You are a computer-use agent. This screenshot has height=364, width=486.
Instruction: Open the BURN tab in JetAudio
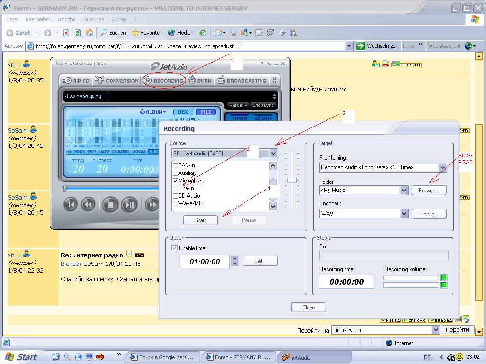(x=200, y=81)
